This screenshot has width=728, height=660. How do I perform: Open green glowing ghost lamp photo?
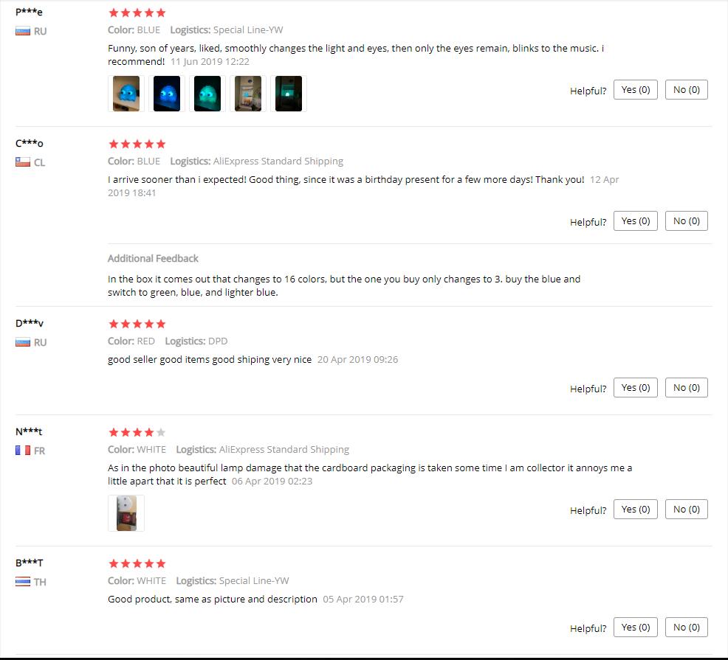[x=207, y=94]
